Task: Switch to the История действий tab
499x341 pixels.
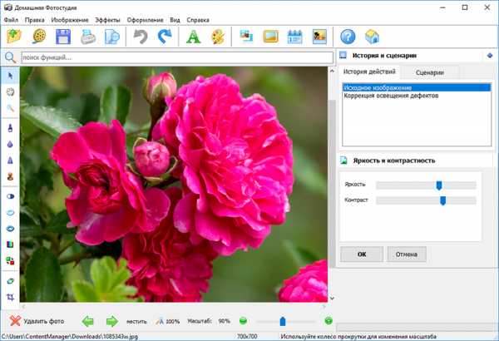Action: (x=369, y=72)
